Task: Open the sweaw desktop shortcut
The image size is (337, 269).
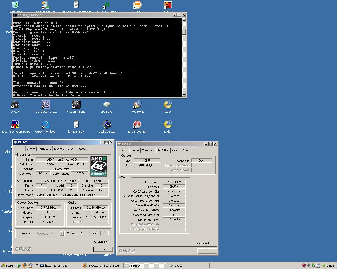Action: [15, 105]
